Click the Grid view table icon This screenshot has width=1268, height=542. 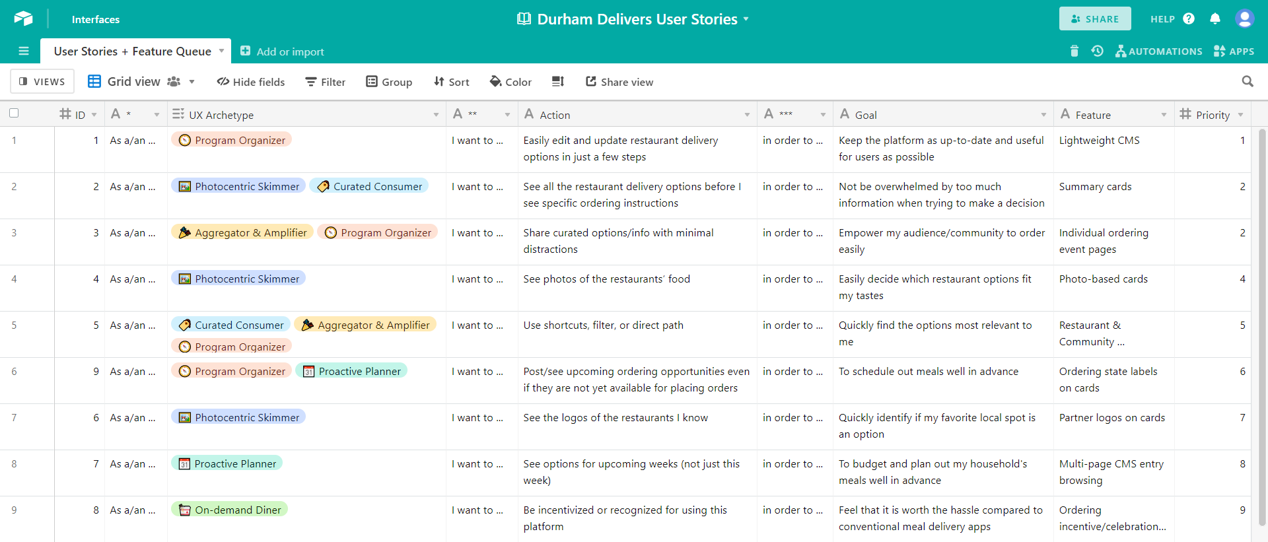click(94, 81)
